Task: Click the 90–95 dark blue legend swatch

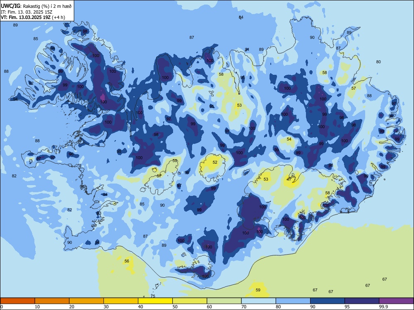Action: pos(327,301)
